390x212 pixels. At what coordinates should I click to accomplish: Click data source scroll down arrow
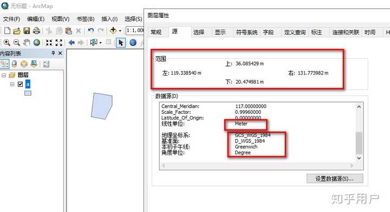tap(359, 158)
